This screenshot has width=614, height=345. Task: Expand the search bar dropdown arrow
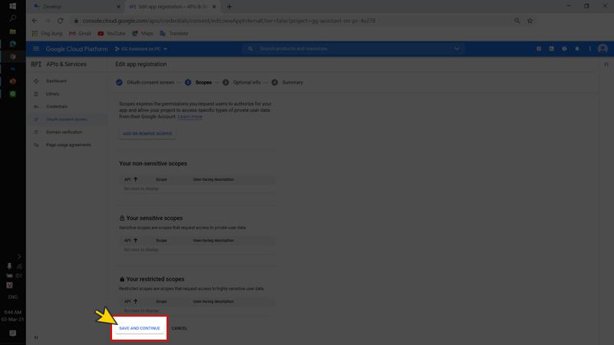457,49
